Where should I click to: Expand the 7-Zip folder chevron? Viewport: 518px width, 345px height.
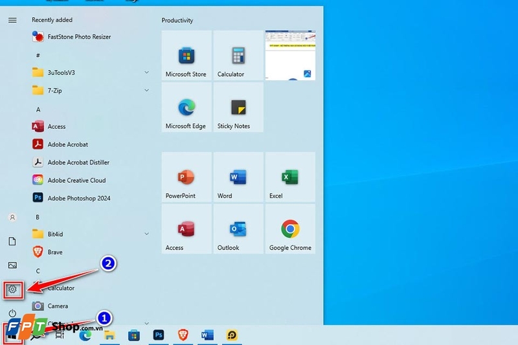pos(147,90)
